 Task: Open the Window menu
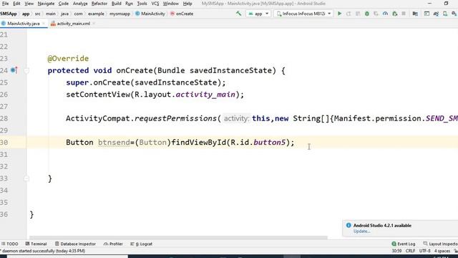coord(170,4)
